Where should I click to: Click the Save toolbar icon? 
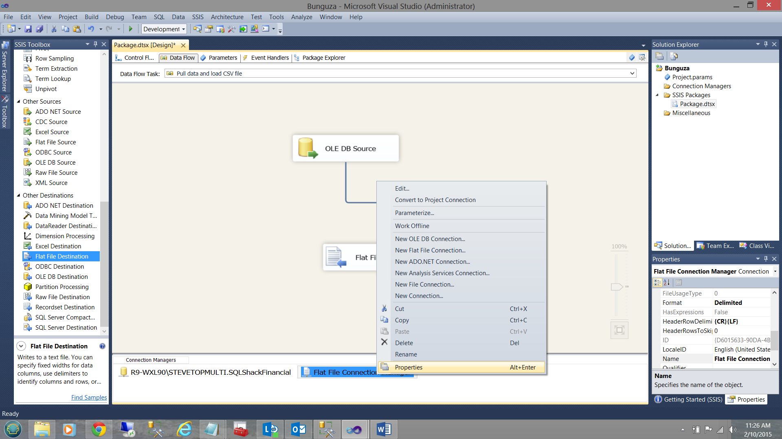pyautogui.click(x=28, y=29)
